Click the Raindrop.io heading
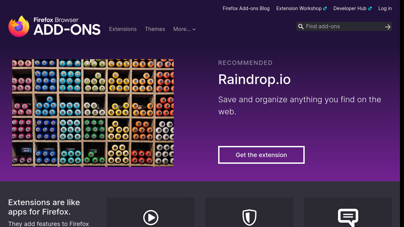The image size is (404, 227). 255,80
